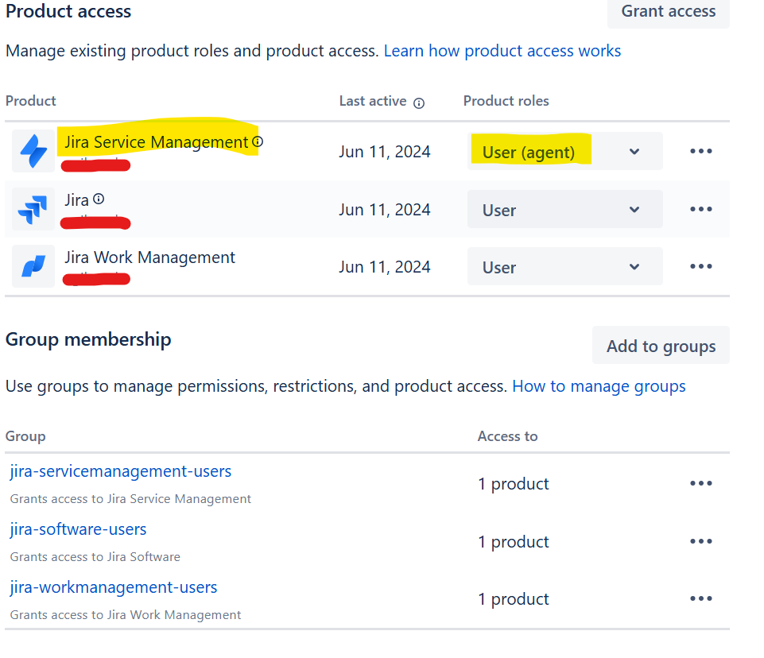Open the info tooltip beside Jira Service Management
Viewport: 764px width, 658px height.
tap(257, 141)
